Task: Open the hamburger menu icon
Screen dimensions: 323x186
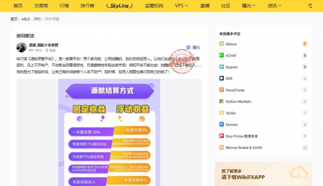Action: coord(310,6)
